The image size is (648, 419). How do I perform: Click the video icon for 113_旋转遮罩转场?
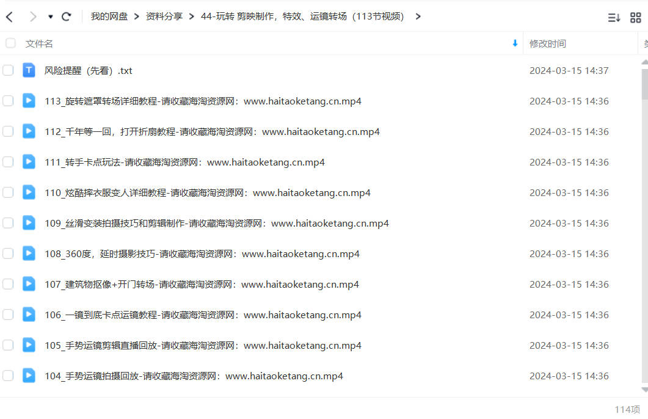(x=29, y=101)
